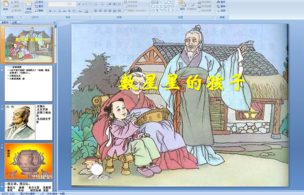Viewport: 304px width, 195px height.
Task: Toggle Text Shadow (S) formatting
Action: (69, 11)
